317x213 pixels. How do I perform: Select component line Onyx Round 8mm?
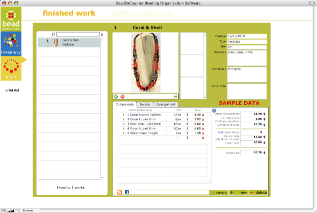[142, 129]
